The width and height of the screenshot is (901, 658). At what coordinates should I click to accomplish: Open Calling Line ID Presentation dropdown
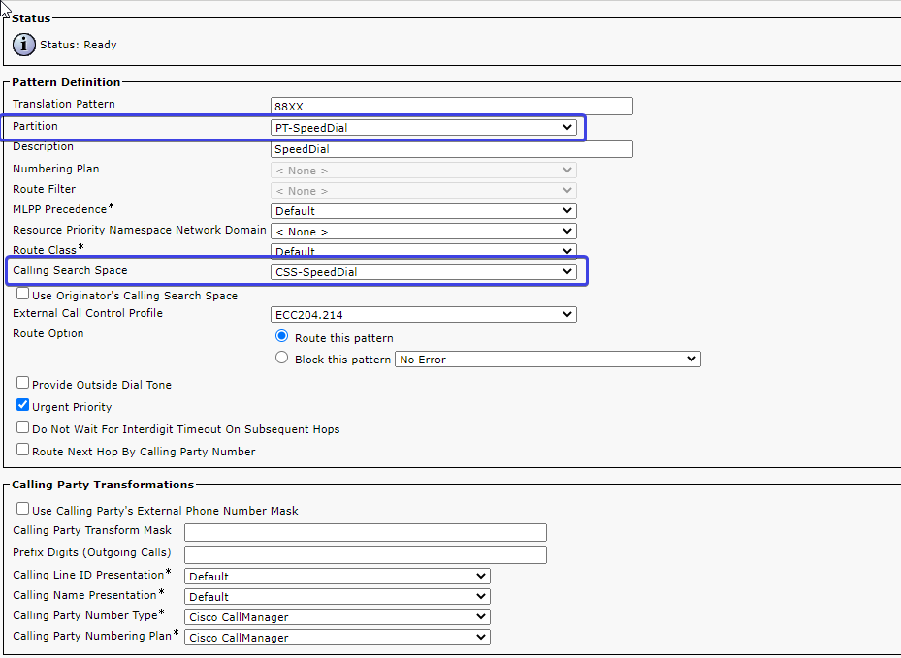pos(338,577)
